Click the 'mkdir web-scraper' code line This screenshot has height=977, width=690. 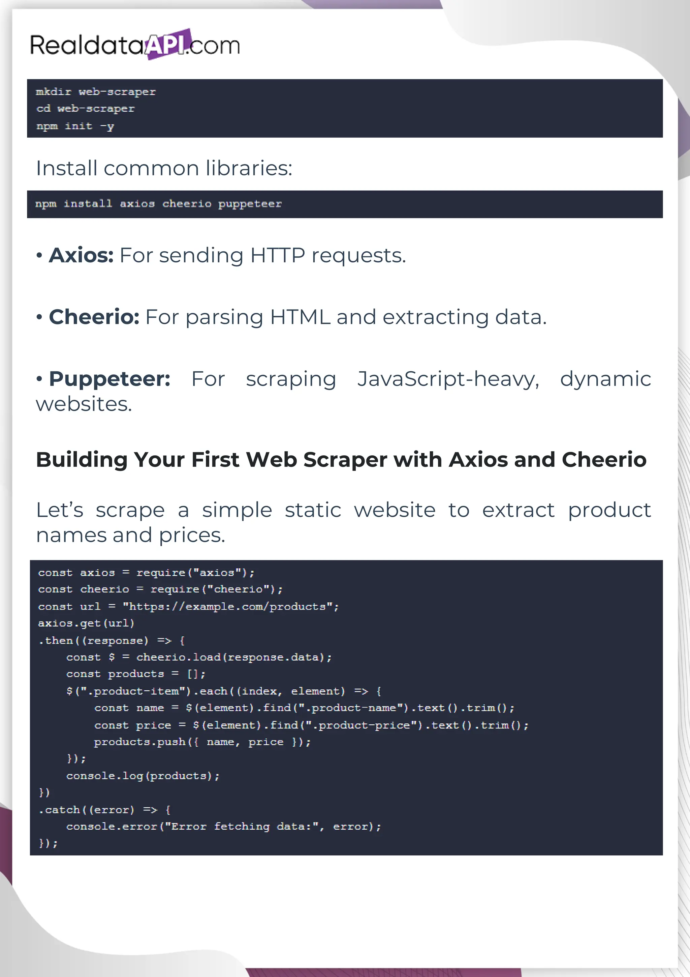[x=96, y=92]
